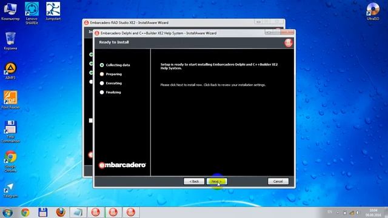Select the AIMP3 desktop shortcut
Viewport: 388px width, 218px height.
pyautogui.click(x=10, y=71)
